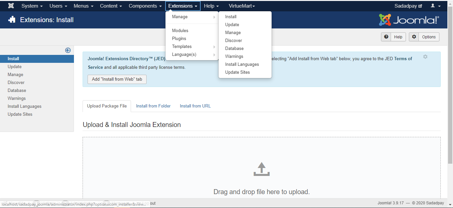Switch to the Install from Folder tab

153,106
